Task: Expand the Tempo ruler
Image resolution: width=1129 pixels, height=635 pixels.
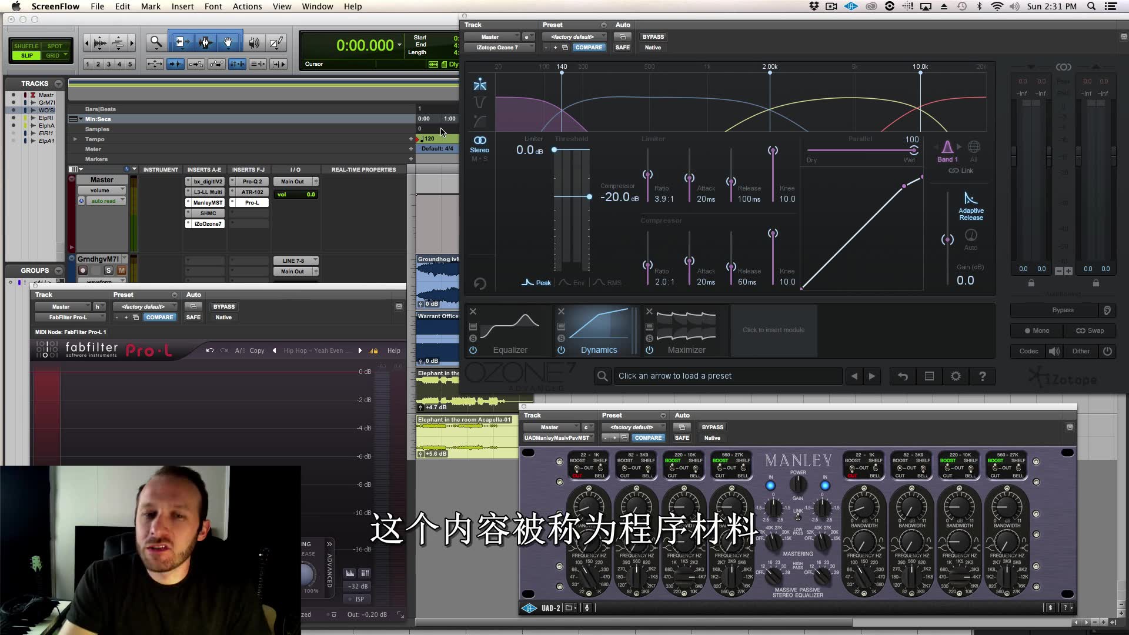Action: tap(75, 139)
